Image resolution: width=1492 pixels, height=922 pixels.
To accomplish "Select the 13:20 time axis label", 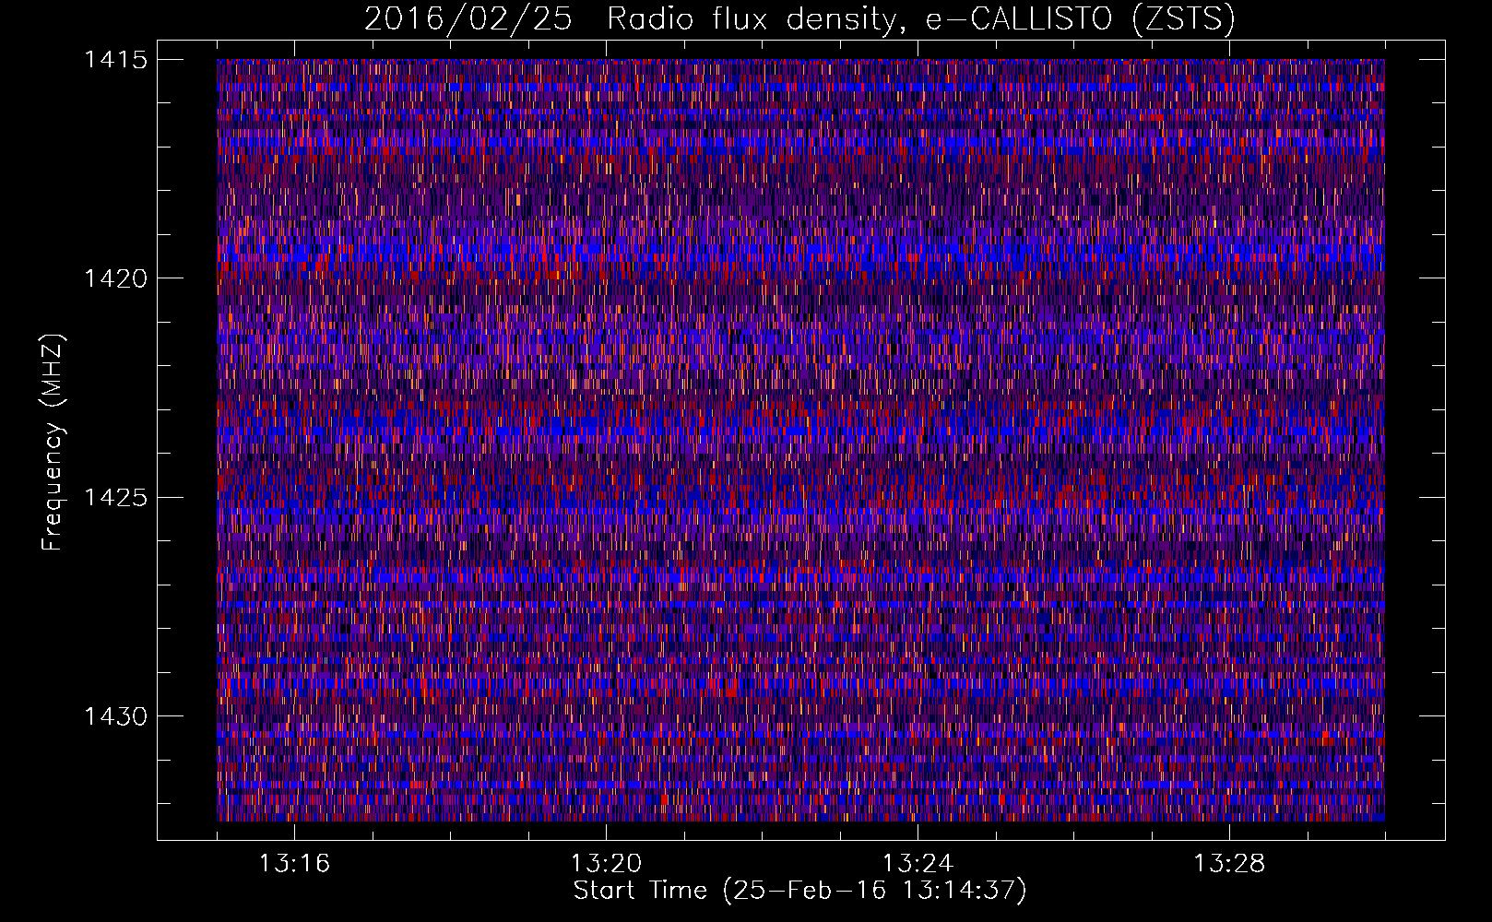I will (606, 864).
